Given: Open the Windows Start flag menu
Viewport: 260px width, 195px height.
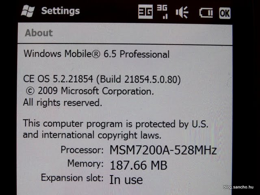Looking at the screenshot, I should point(28,11).
